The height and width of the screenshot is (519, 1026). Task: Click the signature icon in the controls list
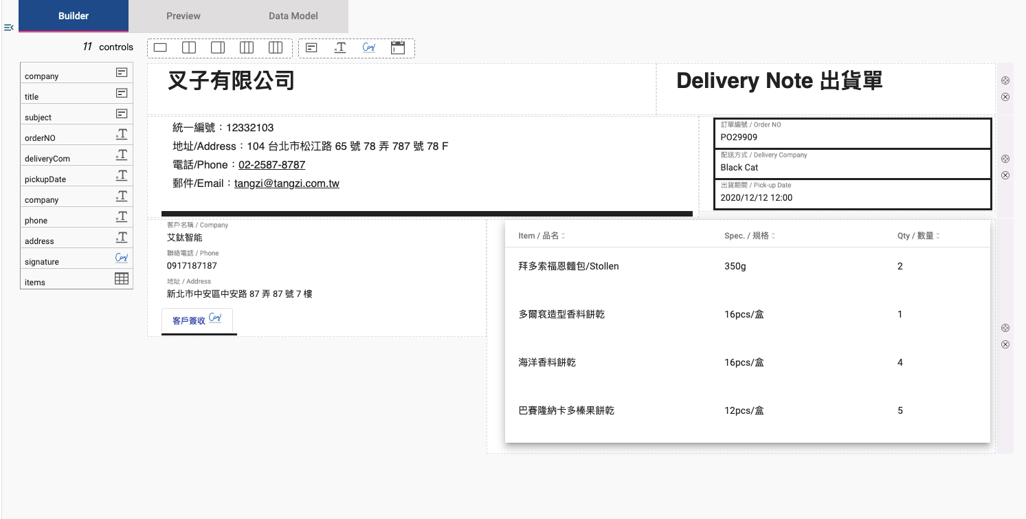(122, 258)
